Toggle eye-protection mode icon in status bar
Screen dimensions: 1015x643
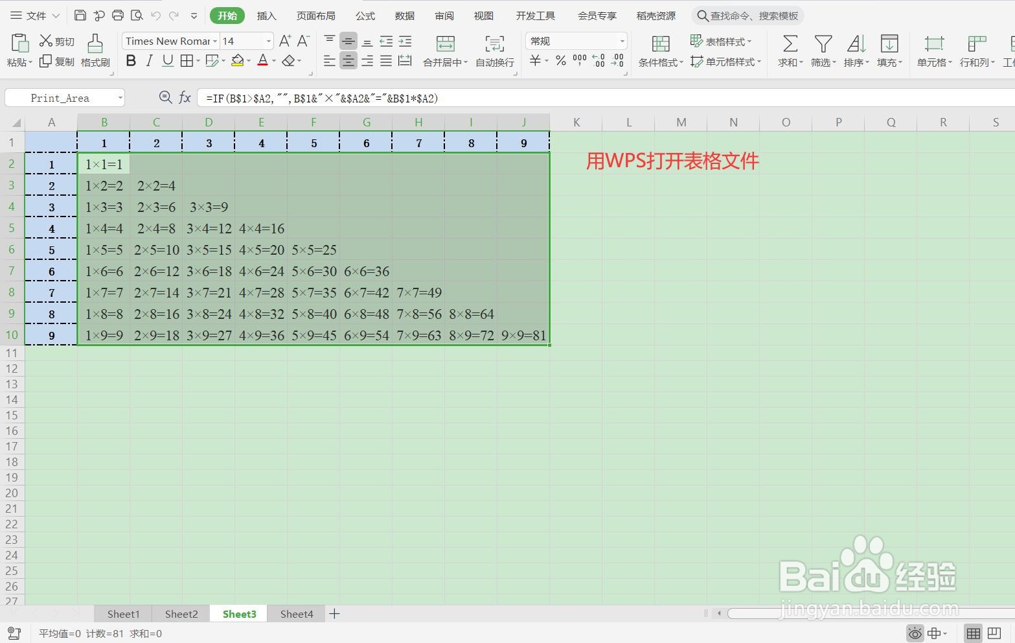point(915,633)
